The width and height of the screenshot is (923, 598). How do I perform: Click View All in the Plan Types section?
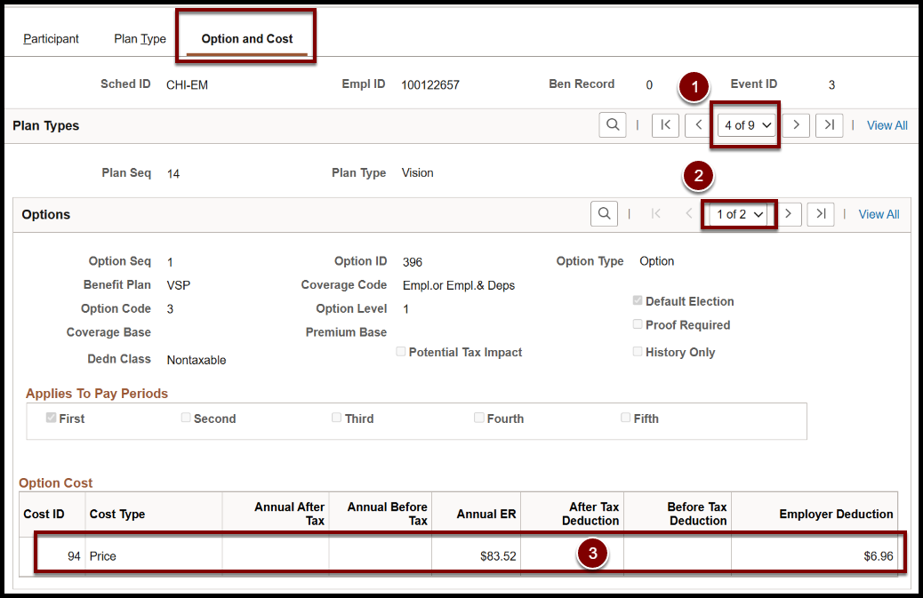(887, 125)
